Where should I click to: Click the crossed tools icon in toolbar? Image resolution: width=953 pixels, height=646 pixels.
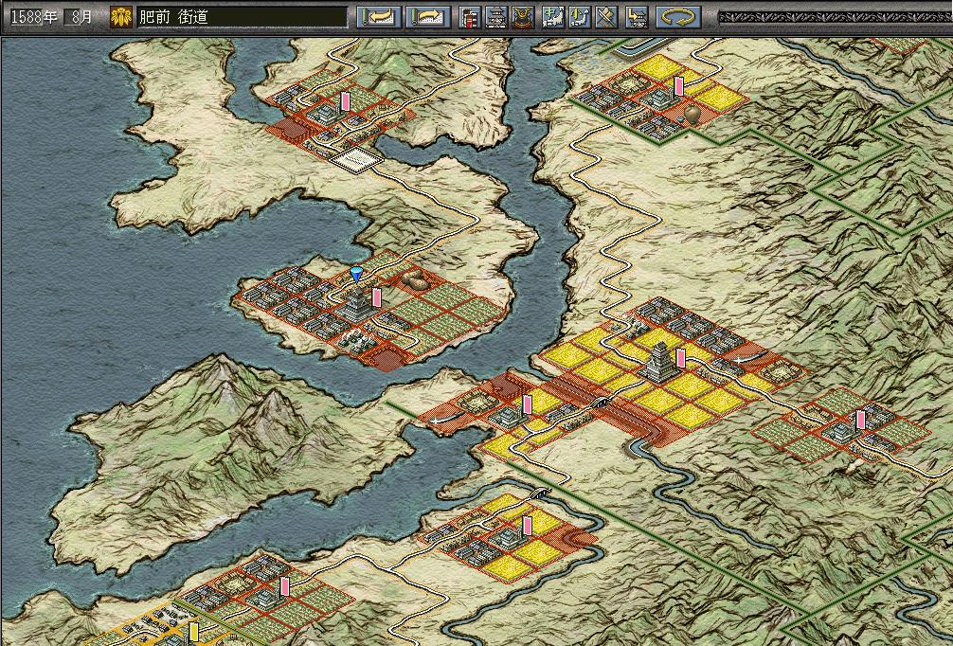coord(606,17)
